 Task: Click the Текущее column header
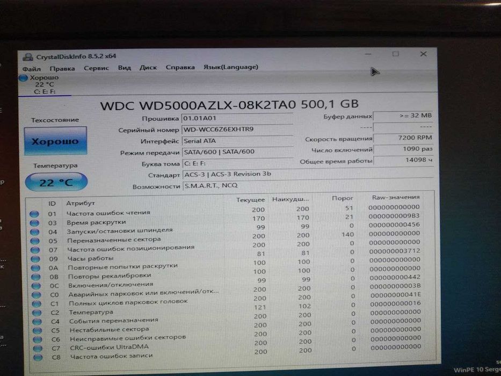(250, 200)
